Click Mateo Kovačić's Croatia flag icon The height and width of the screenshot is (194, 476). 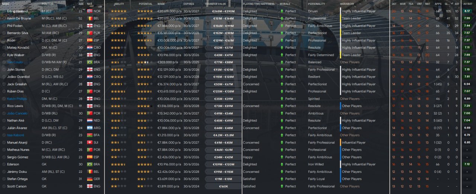tap(90, 48)
